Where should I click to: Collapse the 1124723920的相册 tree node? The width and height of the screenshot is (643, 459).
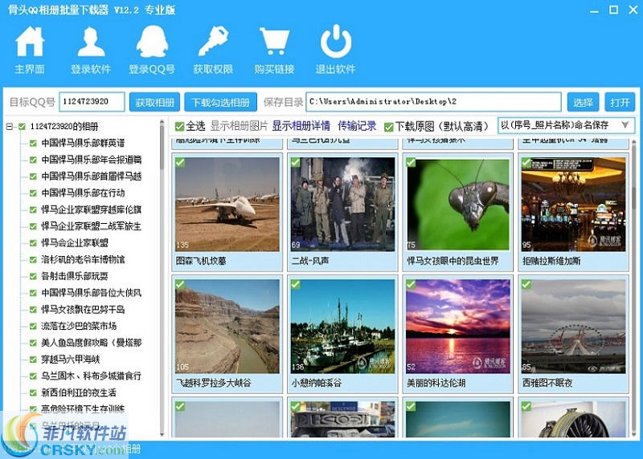pyautogui.click(x=10, y=127)
